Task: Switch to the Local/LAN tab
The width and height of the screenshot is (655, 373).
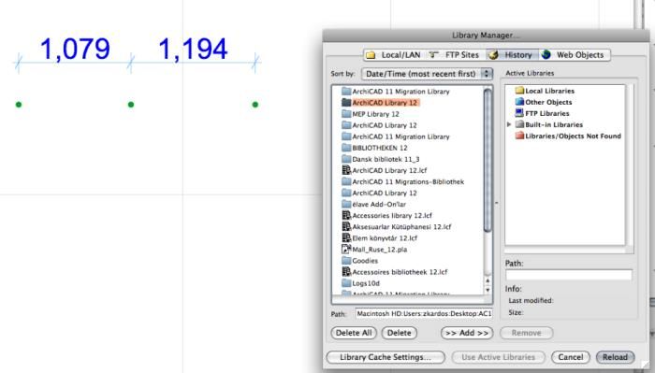Action: tap(394, 54)
